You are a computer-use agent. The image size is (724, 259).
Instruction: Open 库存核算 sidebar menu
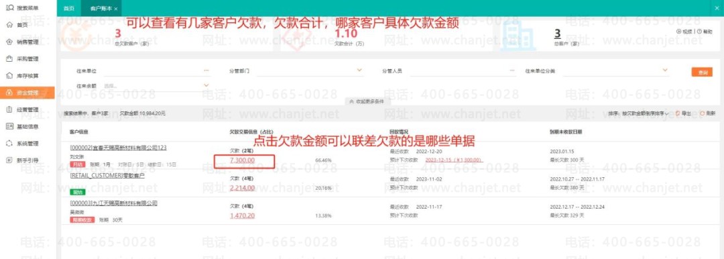[x=27, y=76]
